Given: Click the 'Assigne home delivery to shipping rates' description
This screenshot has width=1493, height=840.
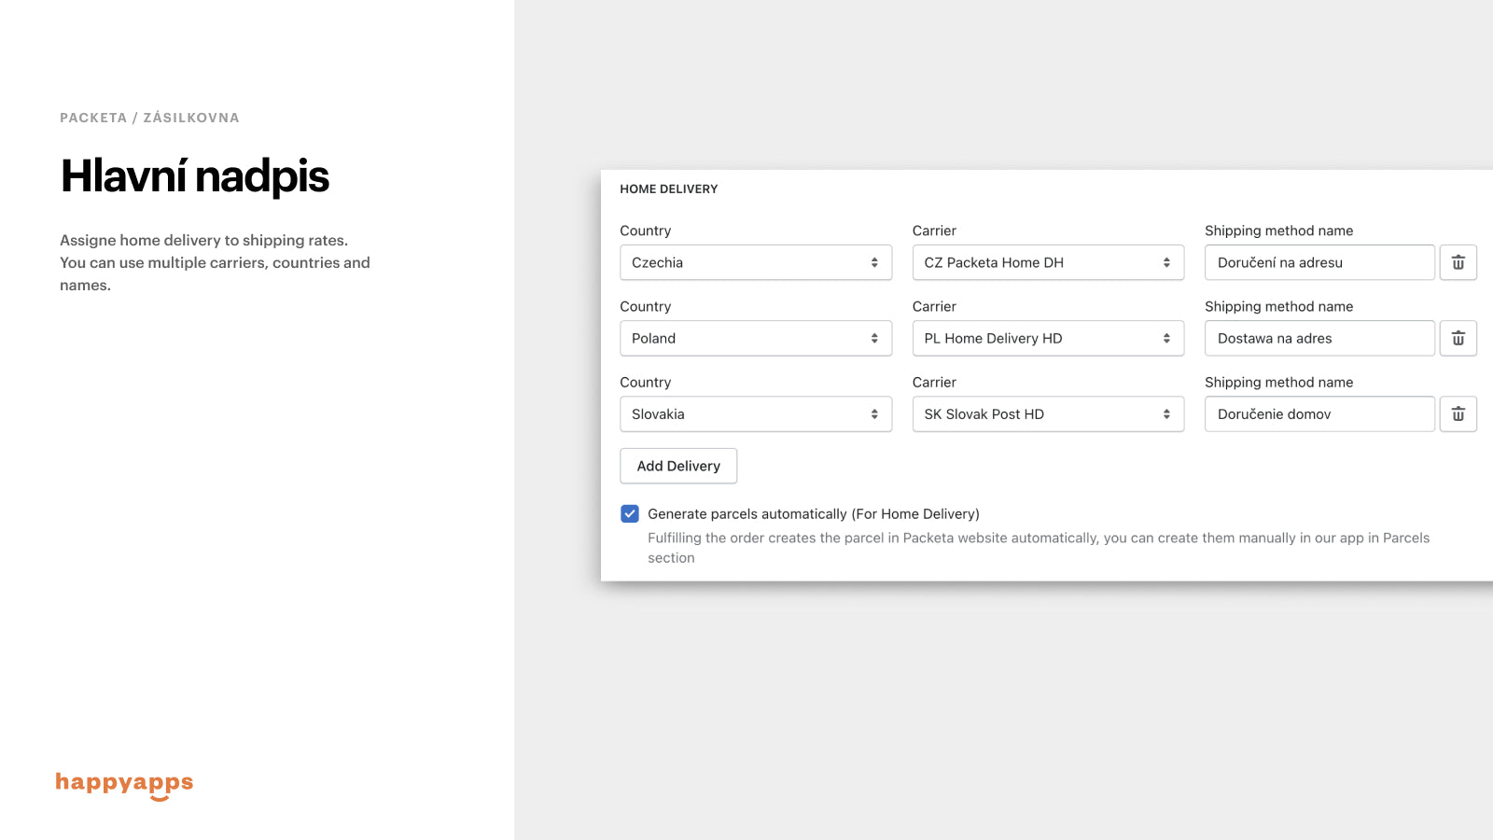Looking at the screenshot, I should [215, 262].
